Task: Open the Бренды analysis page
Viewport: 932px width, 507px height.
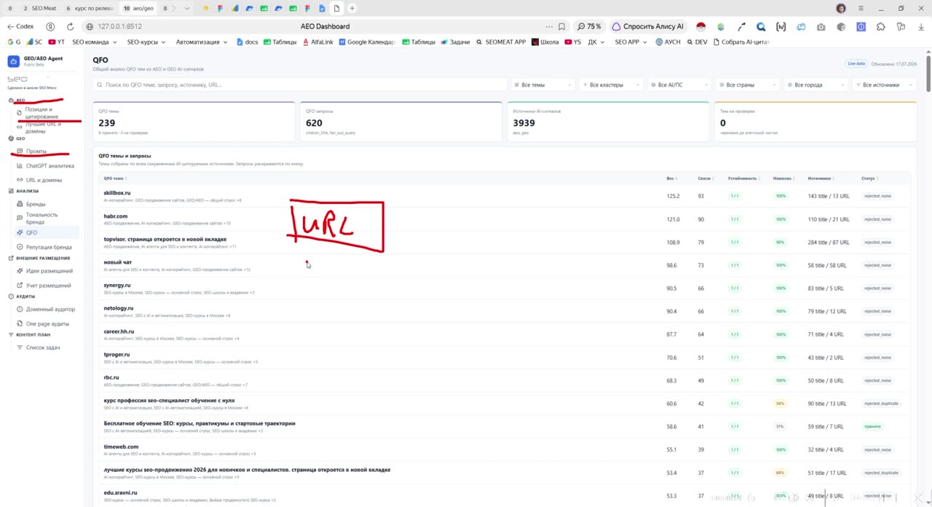Action: coord(36,205)
